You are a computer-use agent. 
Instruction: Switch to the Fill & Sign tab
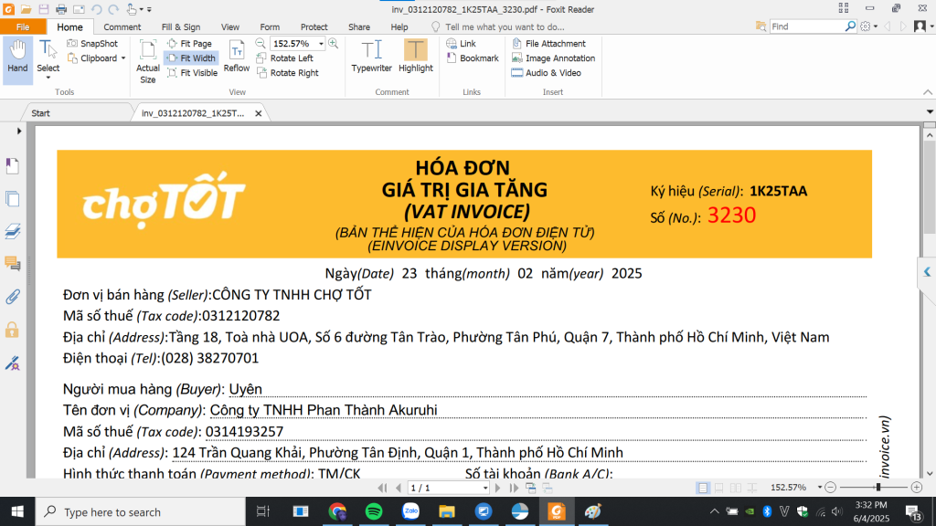point(181,26)
